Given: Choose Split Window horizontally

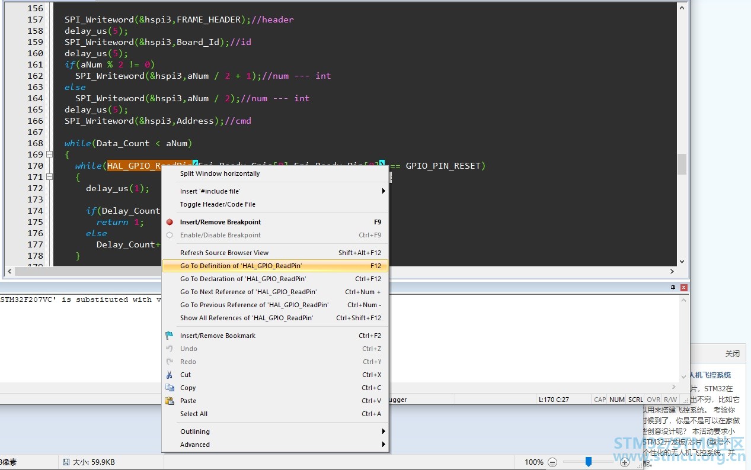Looking at the screenshot, I should click(275, 173).
